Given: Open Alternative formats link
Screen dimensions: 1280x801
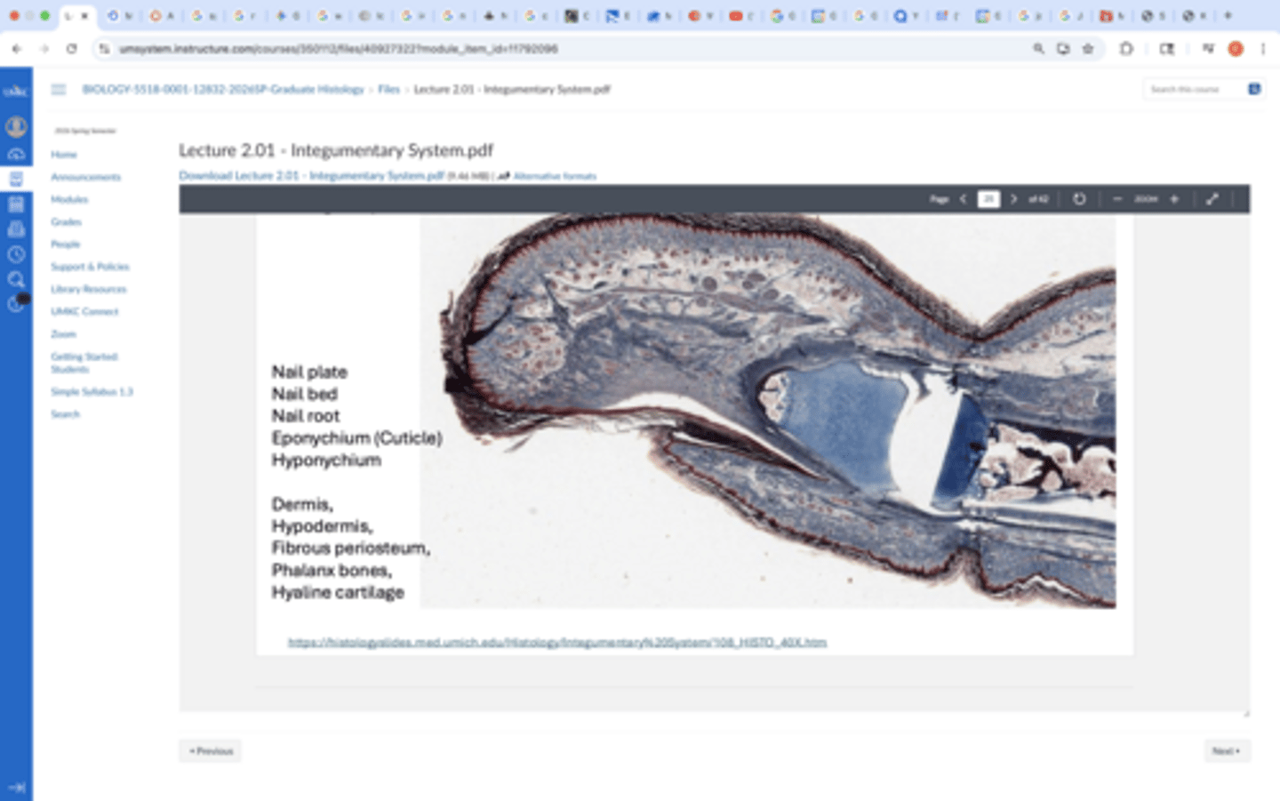Looking at the screenshot, I should [x=554, y=176].
